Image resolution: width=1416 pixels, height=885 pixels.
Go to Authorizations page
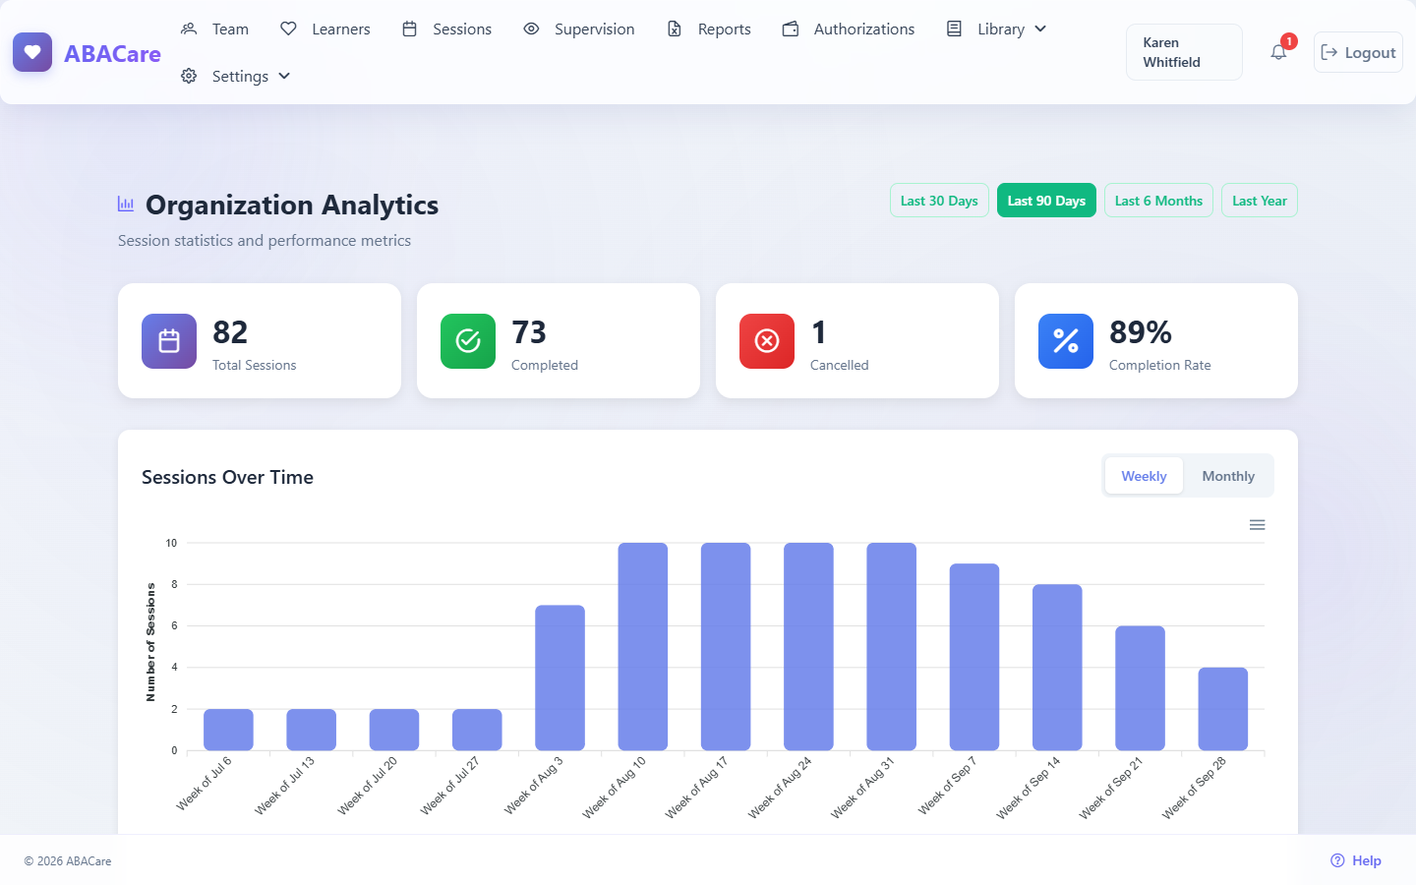coord(849,29)
